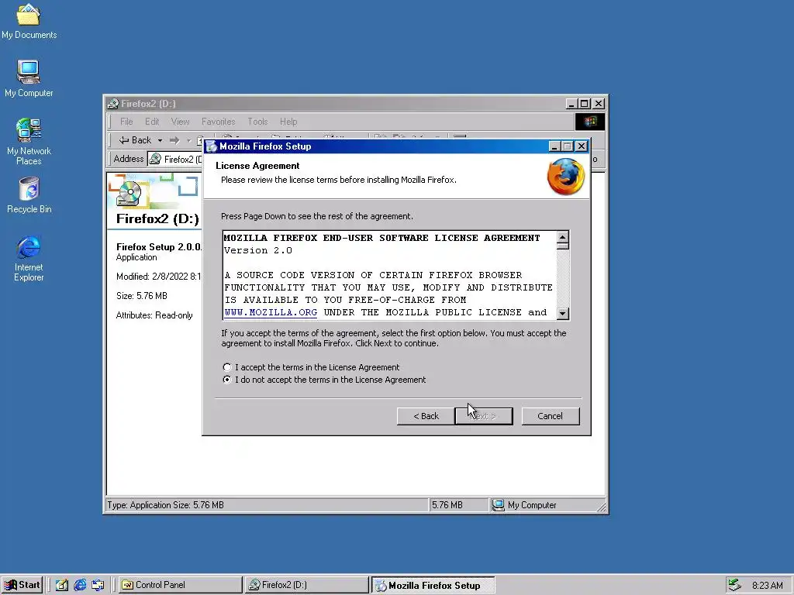Switch to Firefox2 (D:) taskbar button
Image resolution: width=794 pixels, height=595 pixels.
pyautogui.click(x=307, y=585)
